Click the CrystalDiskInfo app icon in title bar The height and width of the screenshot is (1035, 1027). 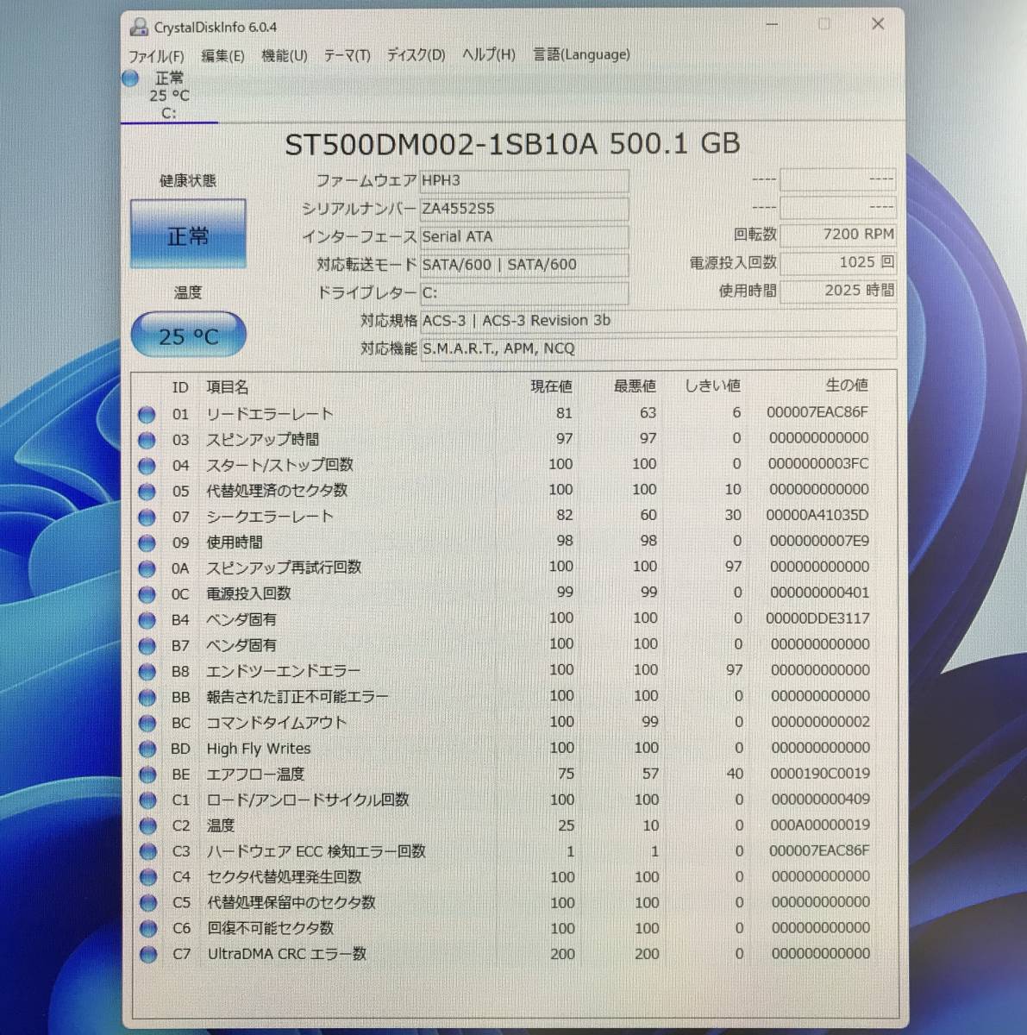[139, 27]
